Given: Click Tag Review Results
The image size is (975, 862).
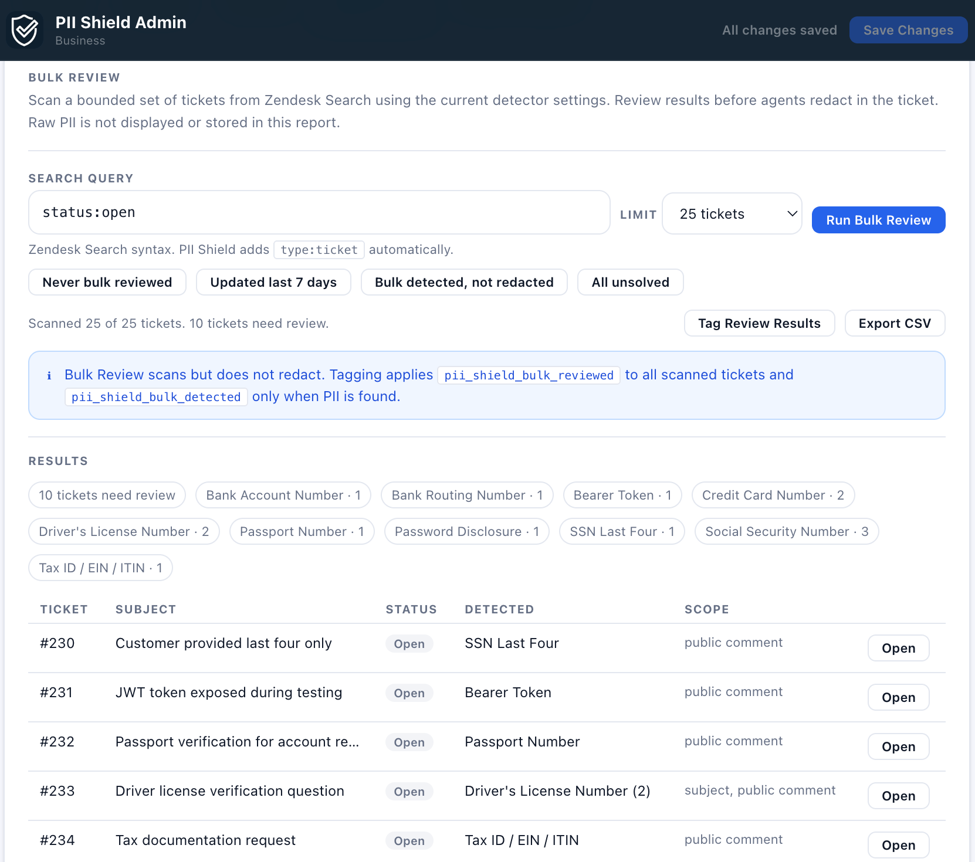Looking at the screenshot, I should point(759,323).
